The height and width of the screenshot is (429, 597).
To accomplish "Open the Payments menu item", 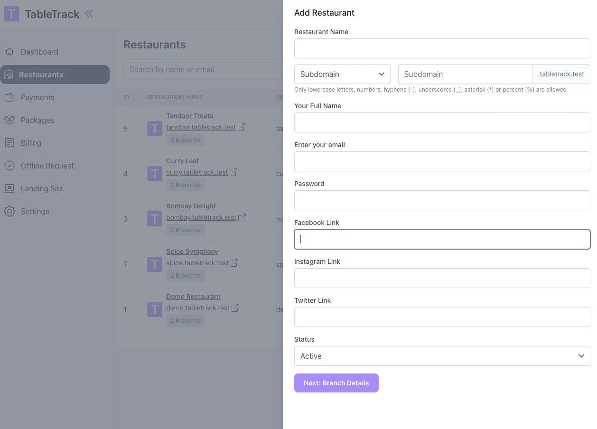I will (37, 97).
